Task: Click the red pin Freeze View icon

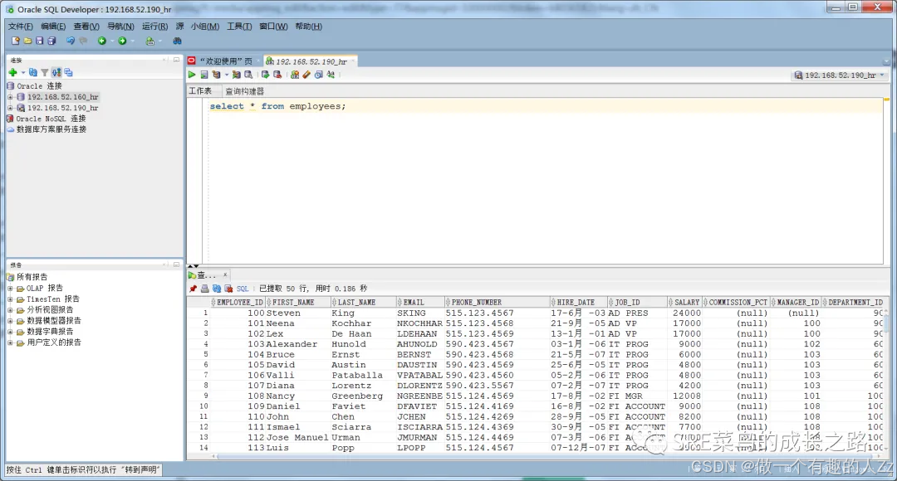Action: [x=194, y=289]
